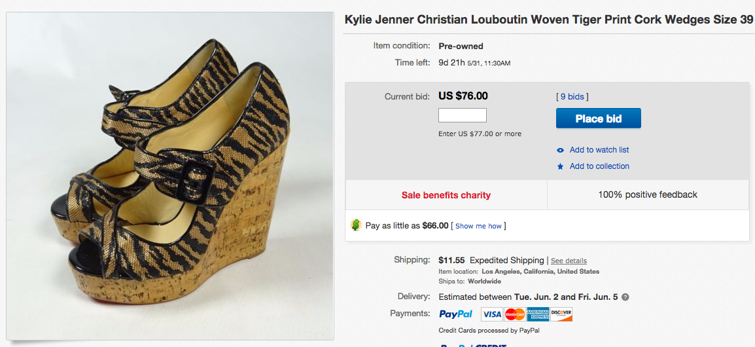Click the star icon beside Add to collection
This screenshot has height=347, width=755.
tap(560, 166)
